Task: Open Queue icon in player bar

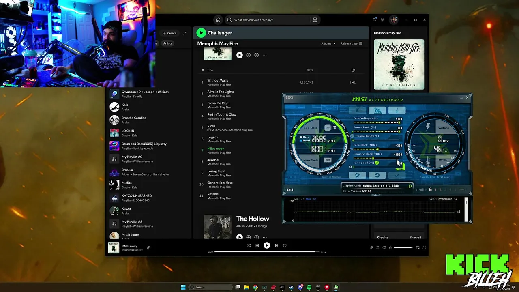Action: (377, 248)
